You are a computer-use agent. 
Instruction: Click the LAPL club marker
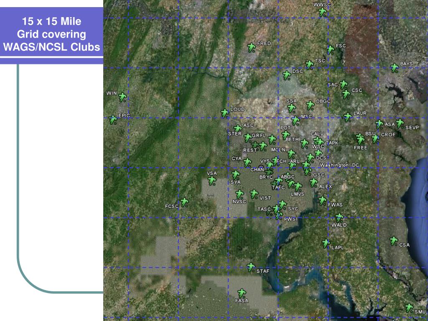(326, 244)
